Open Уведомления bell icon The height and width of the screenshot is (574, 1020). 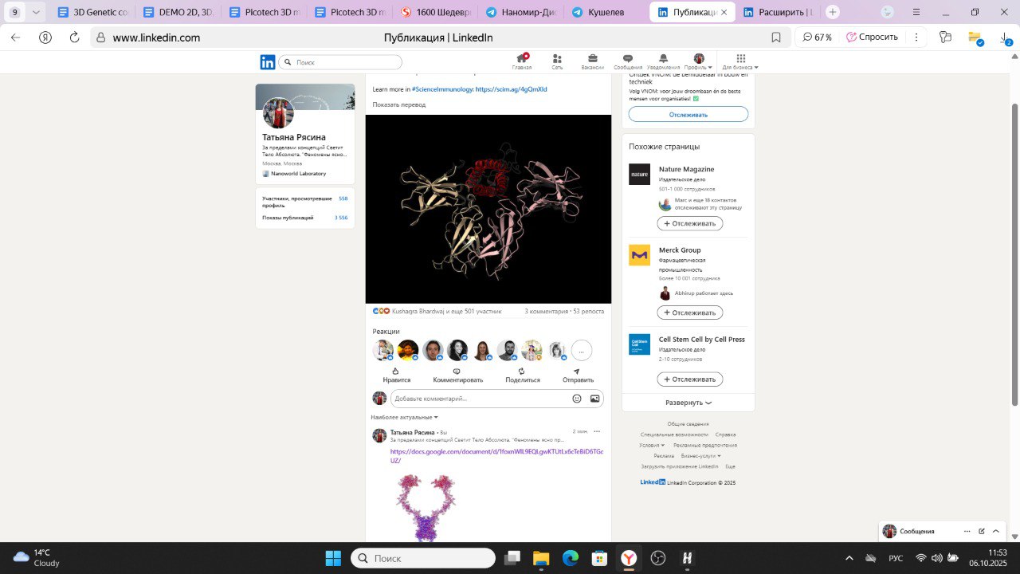pos(663,59)
